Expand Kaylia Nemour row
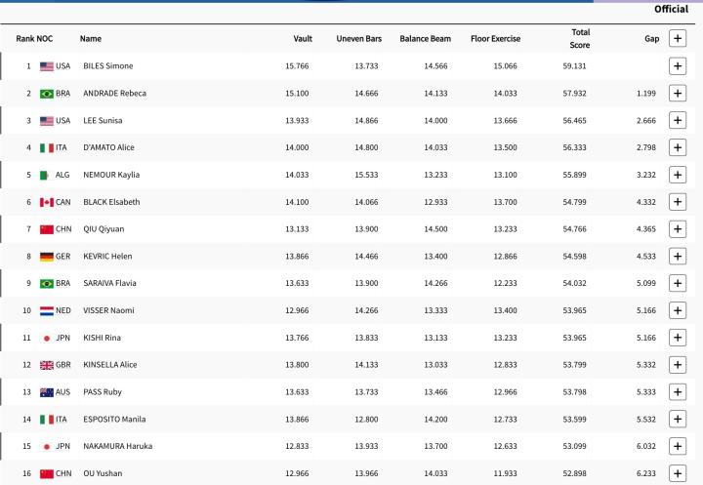 (676, 175)
